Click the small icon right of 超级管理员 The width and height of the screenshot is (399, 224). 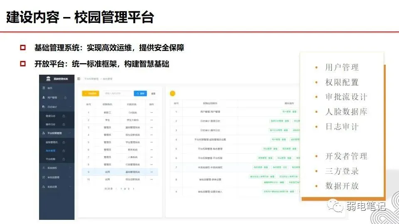(x=64, y=142)
